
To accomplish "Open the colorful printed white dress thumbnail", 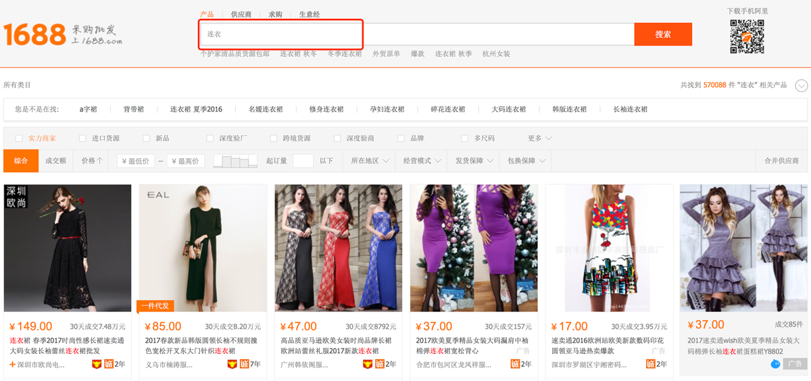I will [609, 248].
